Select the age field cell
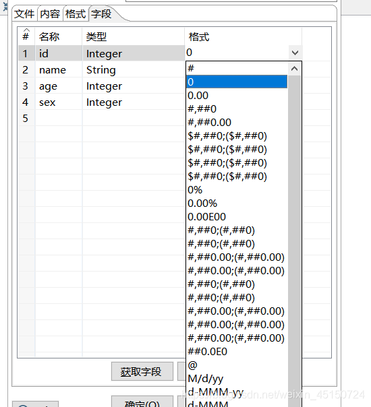This screenshot has height=407, width=371. pyautogui.click(x=59, y=86)
